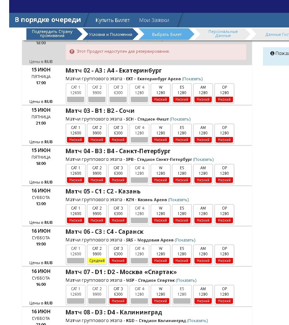Click the red warning icon in unavailable-product notice
The width and height of the screenshot is (289, 325).
[72, 51]
